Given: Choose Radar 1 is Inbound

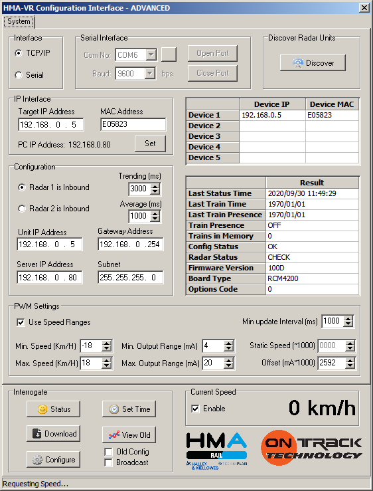Looking at the screenshot, I should [x=22, y=187].
